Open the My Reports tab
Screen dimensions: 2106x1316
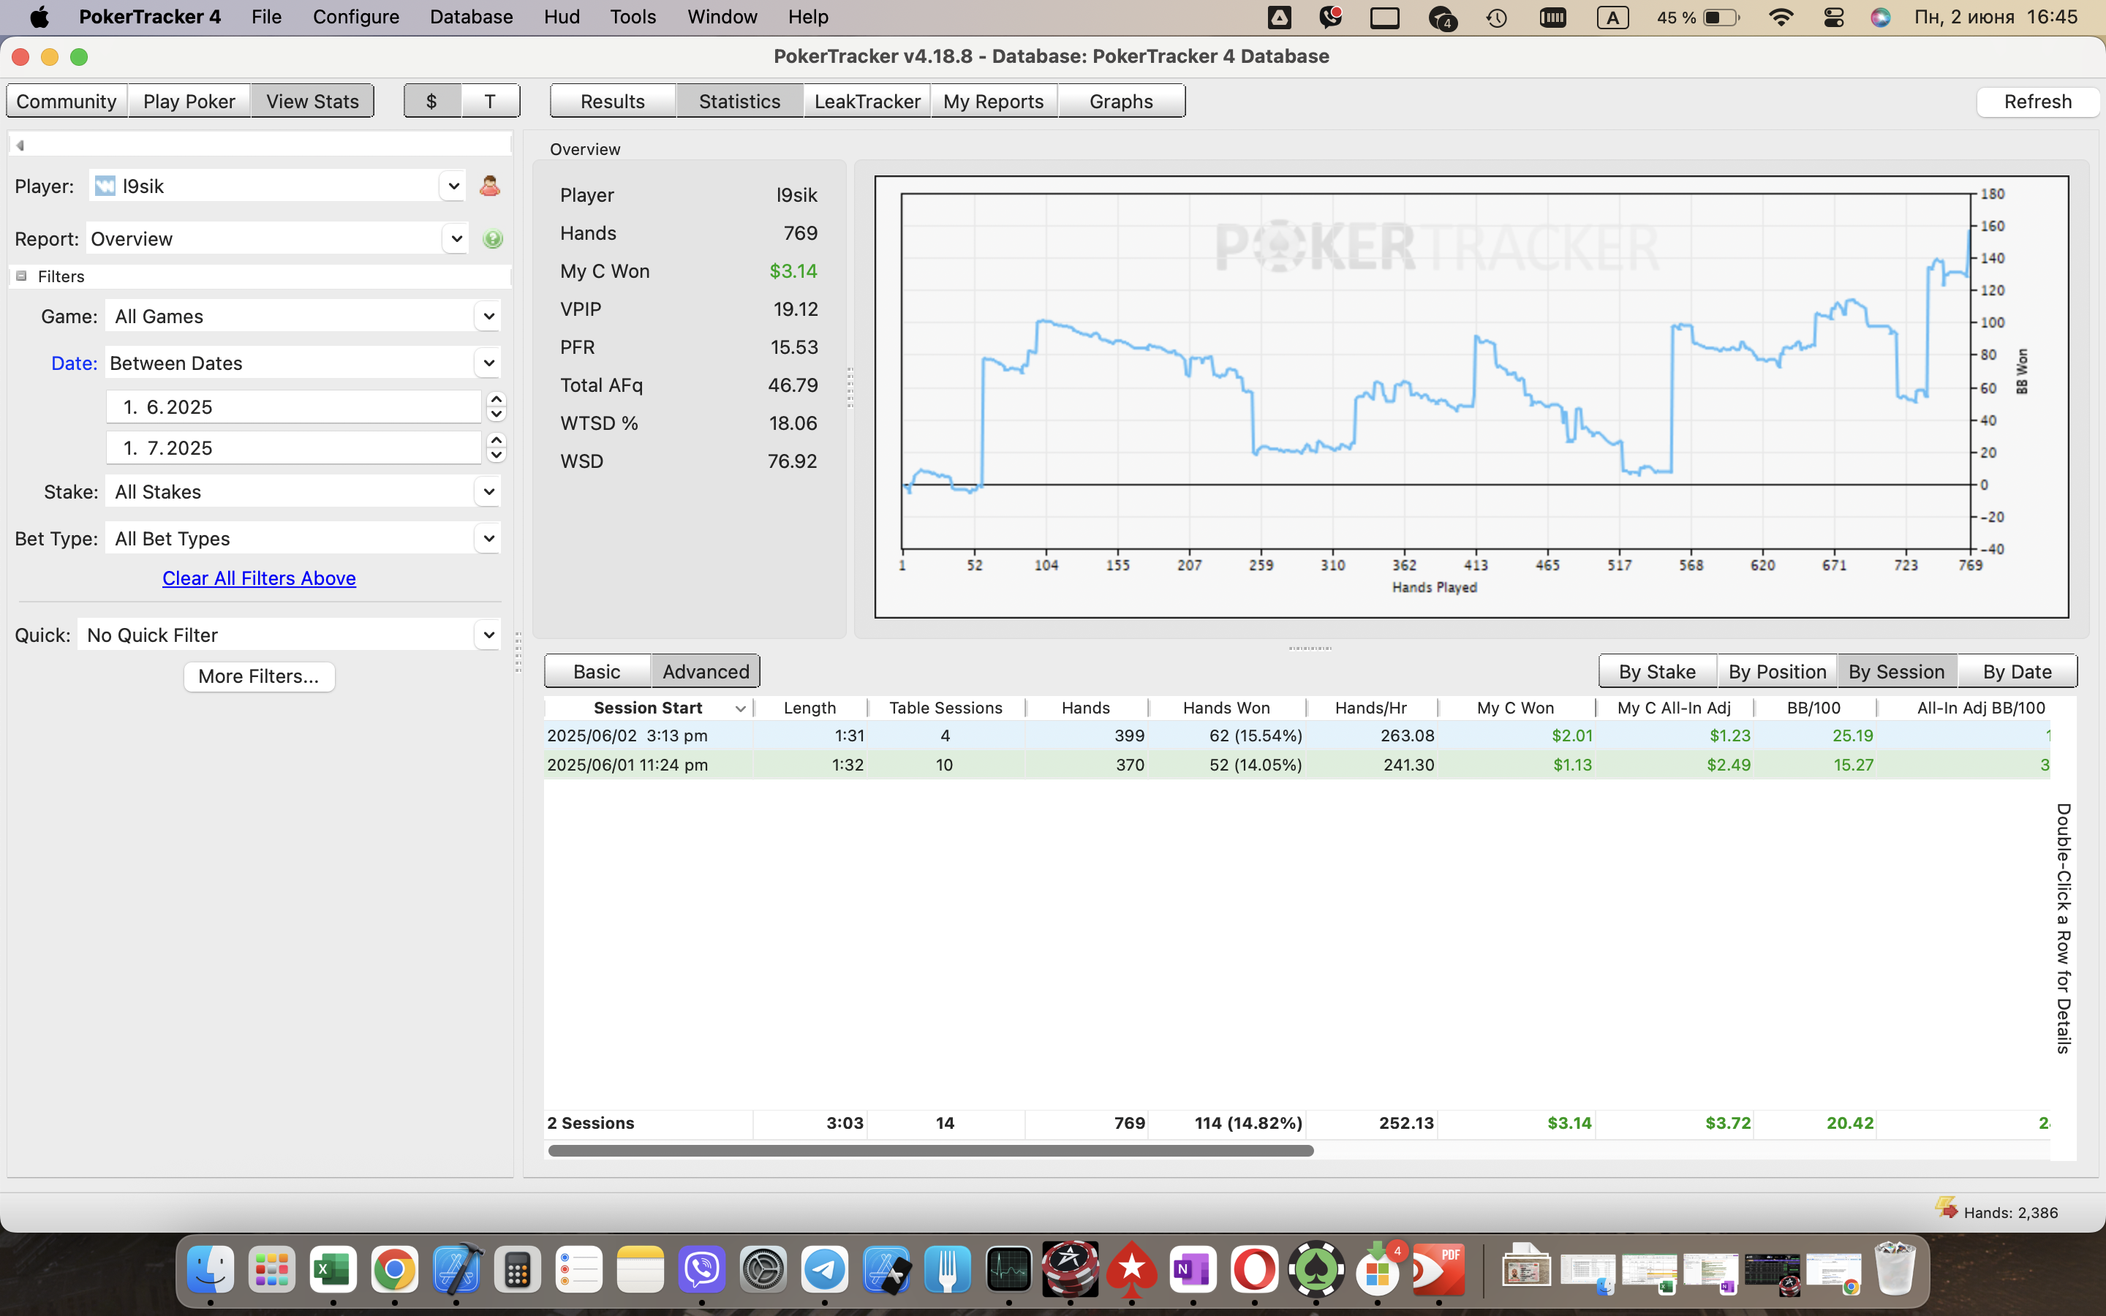[993, 101]
